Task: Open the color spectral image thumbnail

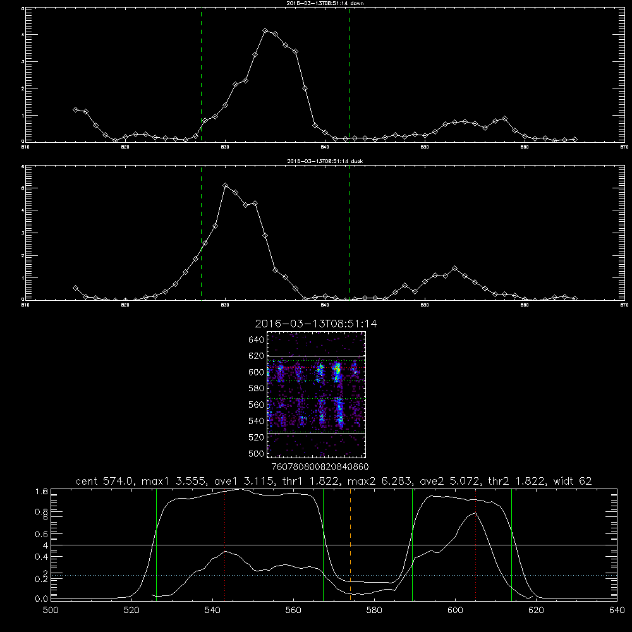Action: 317,394
